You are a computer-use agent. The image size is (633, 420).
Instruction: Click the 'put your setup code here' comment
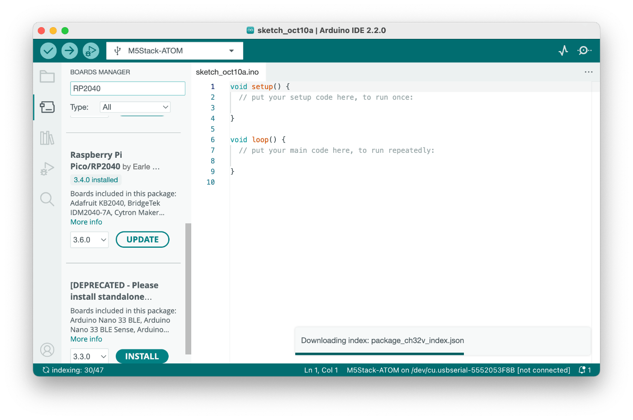[x=326, y=97]
